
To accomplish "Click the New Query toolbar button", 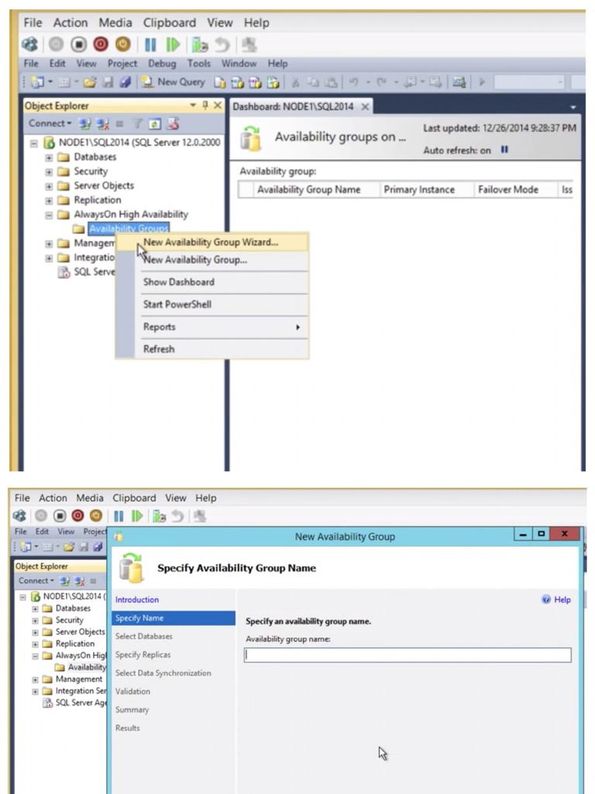I will (173, 82).
